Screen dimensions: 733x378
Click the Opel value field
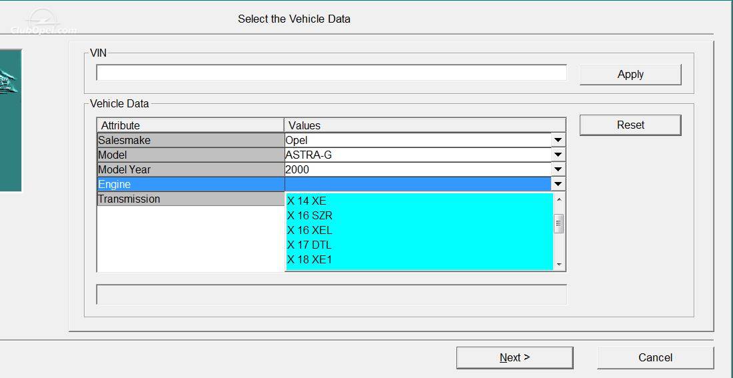pos(418,140)
